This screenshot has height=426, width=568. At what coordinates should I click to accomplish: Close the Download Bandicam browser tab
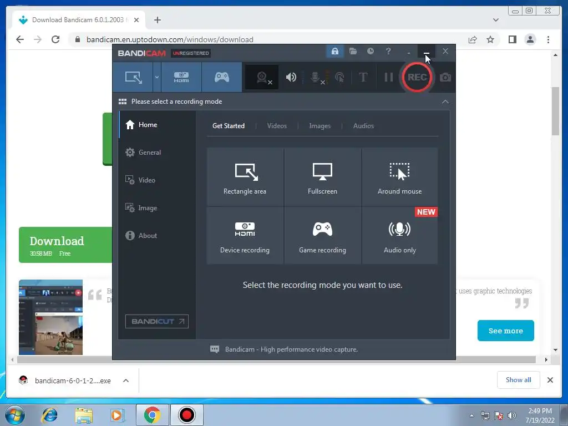(x=136, y=20)
